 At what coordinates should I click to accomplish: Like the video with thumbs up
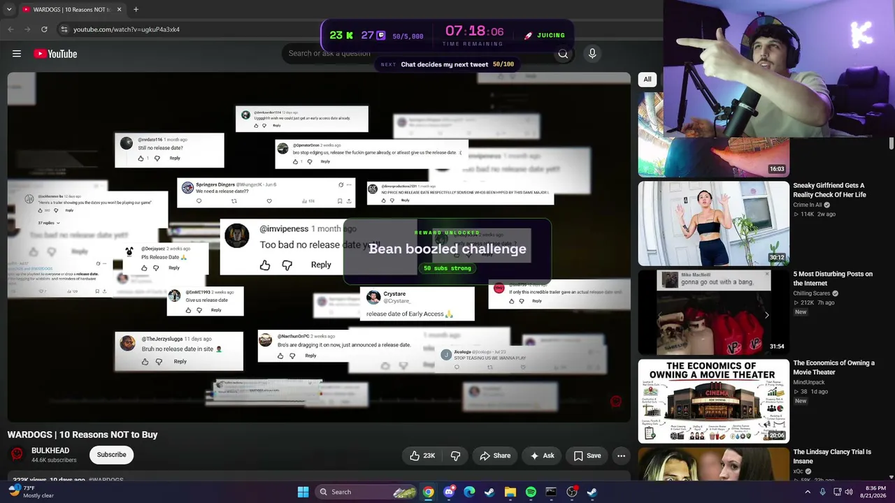click(x=423, y=455)
